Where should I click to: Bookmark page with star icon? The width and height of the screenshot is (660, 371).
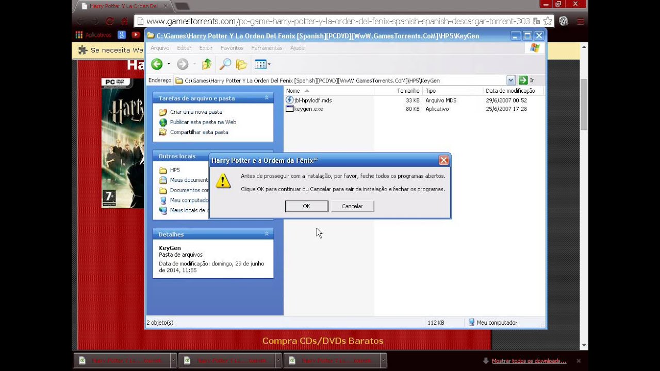pyautogui.click(x=548, y=21)
